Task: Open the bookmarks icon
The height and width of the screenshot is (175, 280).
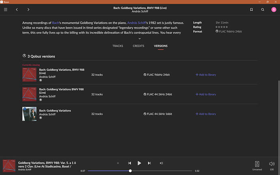Action: click(x=252, y=9)
